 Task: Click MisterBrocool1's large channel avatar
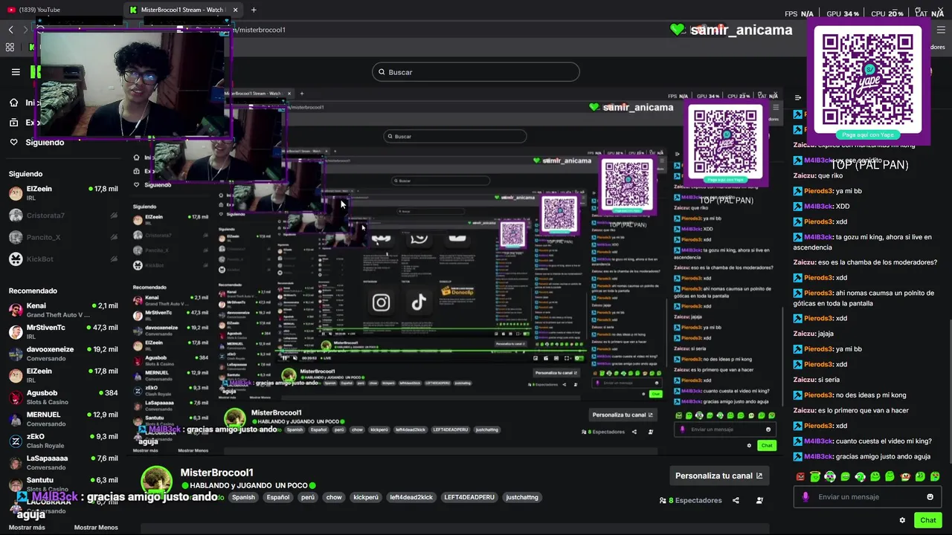click(157, 481)
